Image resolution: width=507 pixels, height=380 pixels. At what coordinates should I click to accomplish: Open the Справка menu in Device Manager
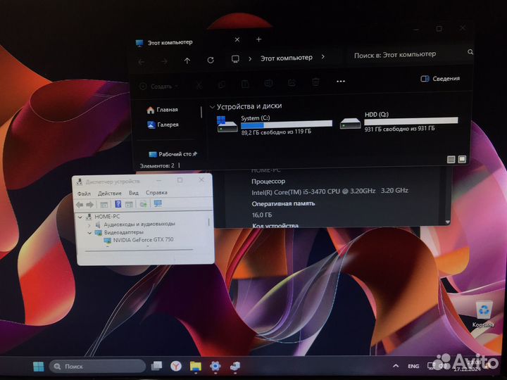(156, 193)
